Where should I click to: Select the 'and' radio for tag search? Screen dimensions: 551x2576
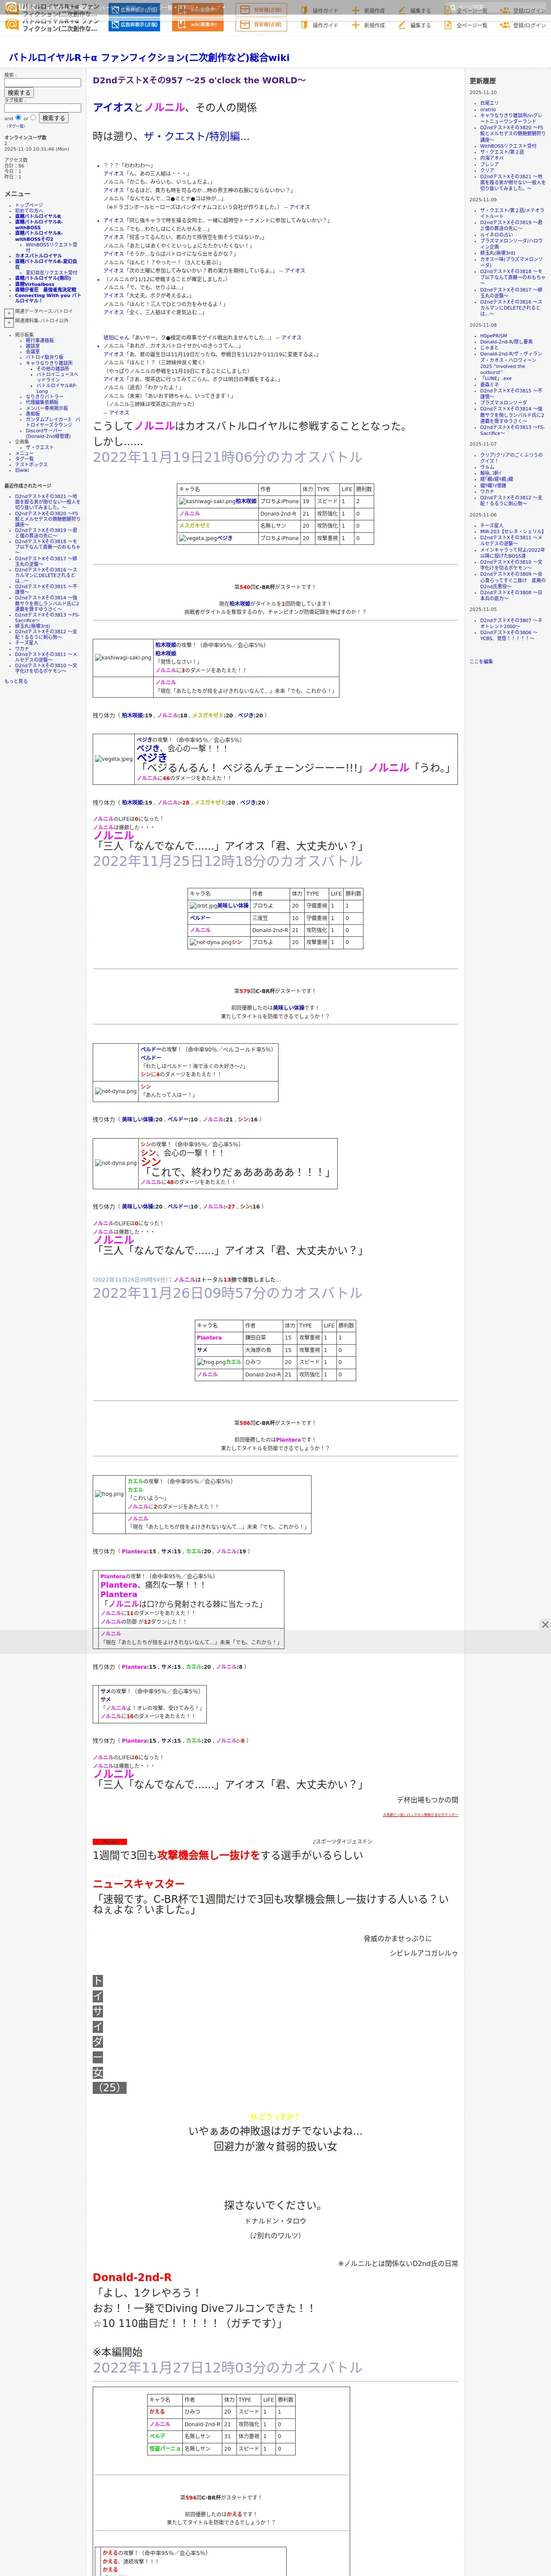18,117
